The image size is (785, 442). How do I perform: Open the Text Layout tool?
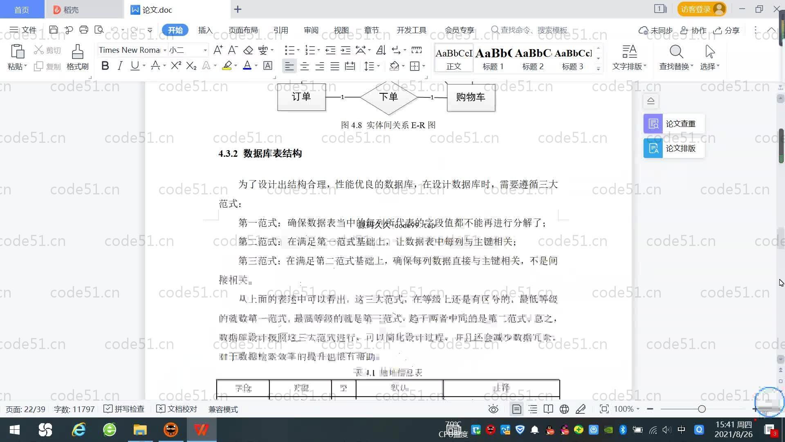pyautogui.click(x=629, y=57)
